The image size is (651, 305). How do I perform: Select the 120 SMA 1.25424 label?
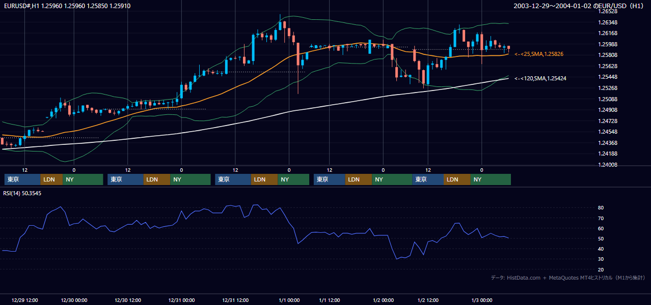pyautogui.click(x=540, y=78)
